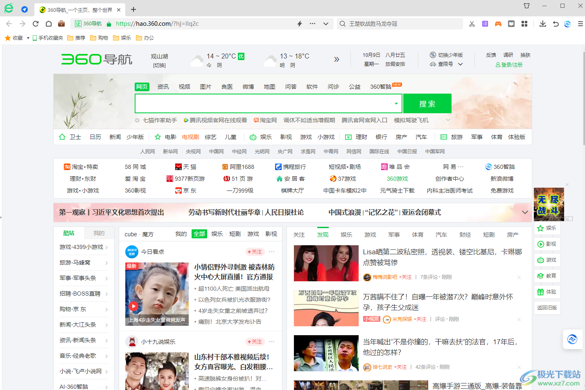
Task: Click the 360 logo on the page
Action: tap(97, 59)
